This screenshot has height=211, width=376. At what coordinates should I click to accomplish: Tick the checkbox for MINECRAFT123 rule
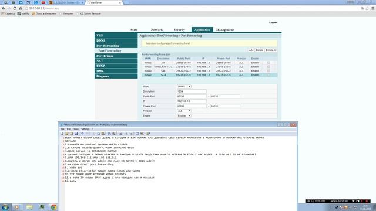pos(268,67)
